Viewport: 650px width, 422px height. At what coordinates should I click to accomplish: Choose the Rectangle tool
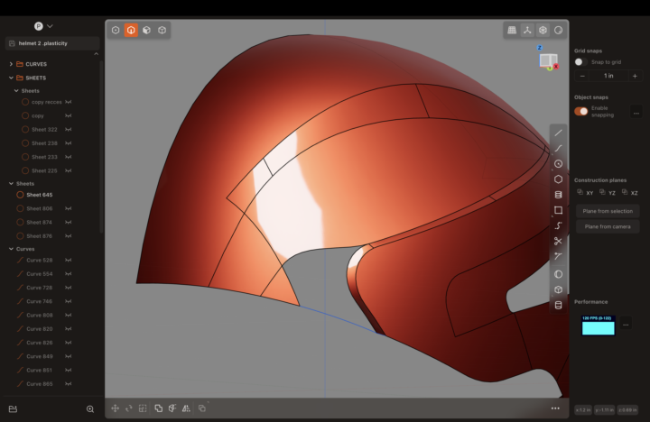click(x=558, y=210)
